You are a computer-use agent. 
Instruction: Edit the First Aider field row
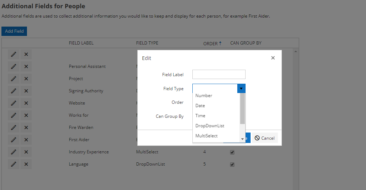coord(14,140)
